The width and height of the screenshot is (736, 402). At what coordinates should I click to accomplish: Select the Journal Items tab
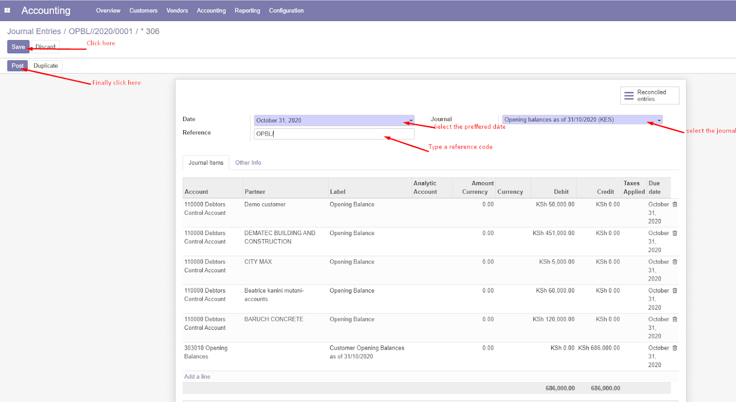pos(206,163)
